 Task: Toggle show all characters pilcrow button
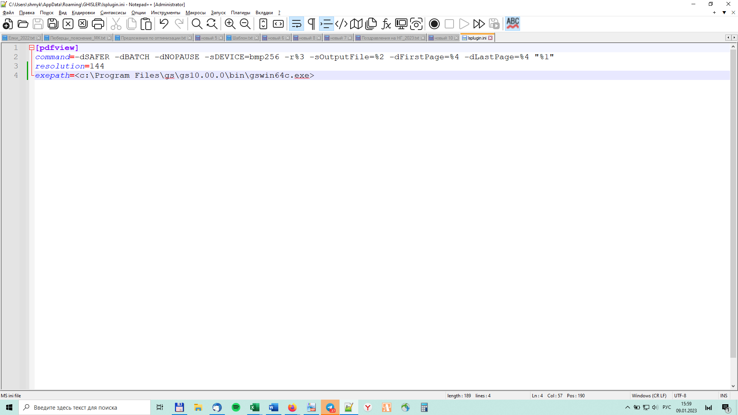point(311,24)
